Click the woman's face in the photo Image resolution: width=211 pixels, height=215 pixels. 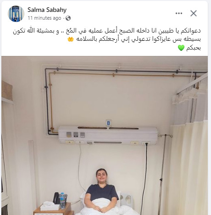102,176
